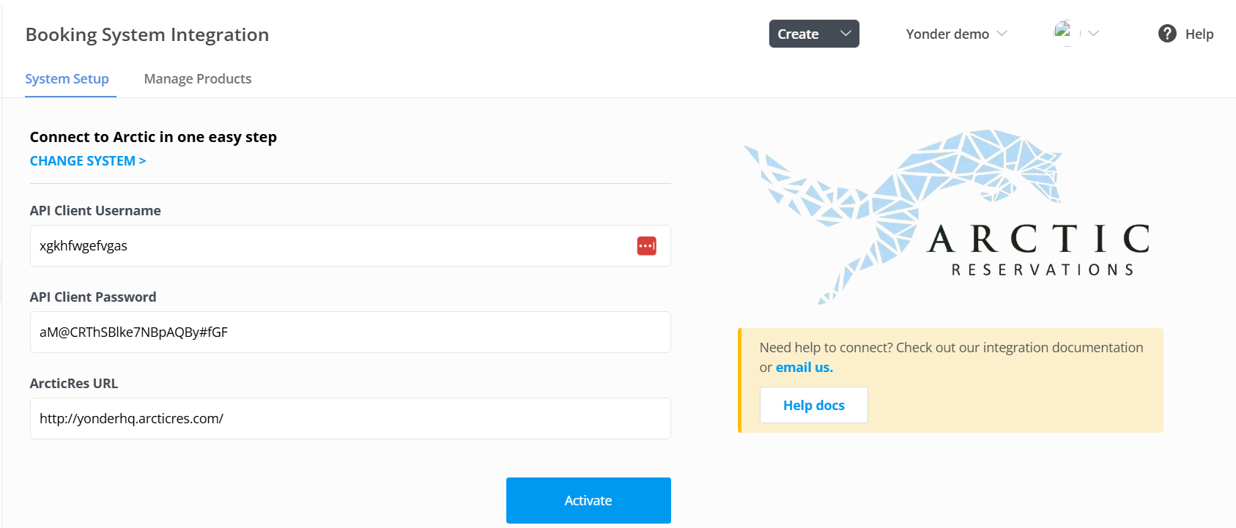Viewport: 1236px width, 528px height.
Task: Click the Booking System Integration heading
Action: 147,34
